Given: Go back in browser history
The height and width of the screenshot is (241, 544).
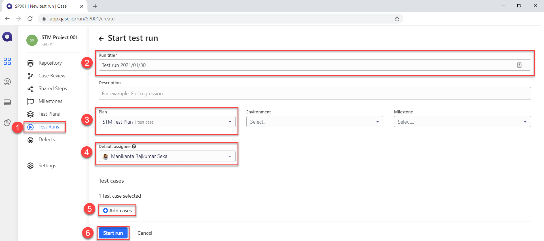Looking at the screenshot, I should pyautogui.click(x=7, y=19).
